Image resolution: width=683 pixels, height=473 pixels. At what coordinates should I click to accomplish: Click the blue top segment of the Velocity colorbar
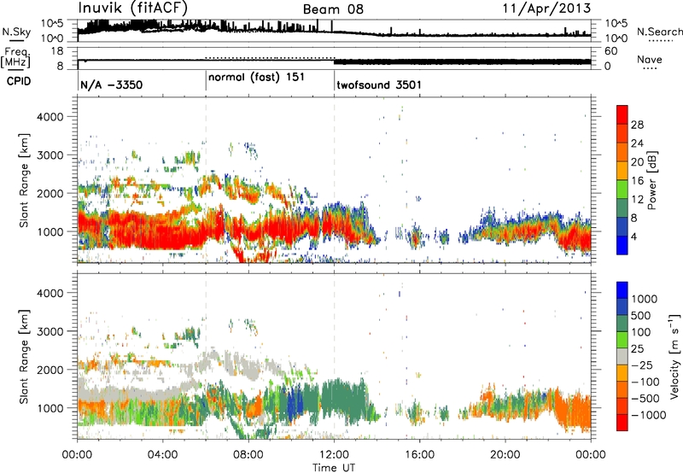click(x=622, y=290)
